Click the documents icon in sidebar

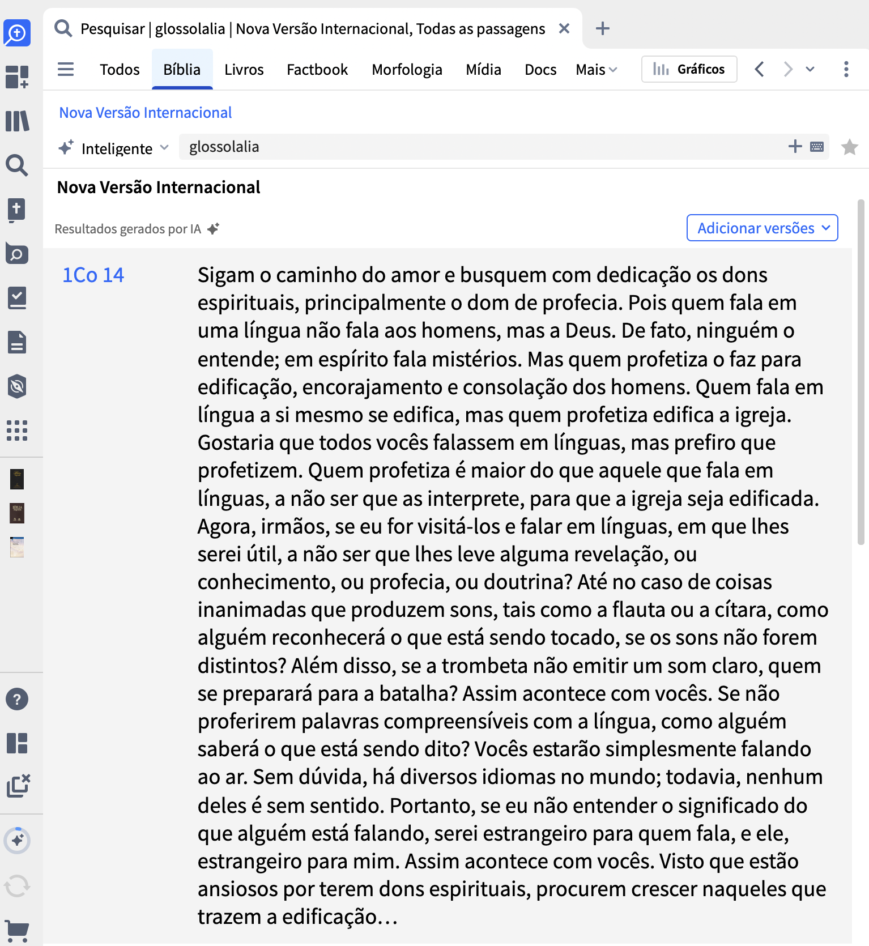pos(17,342)
